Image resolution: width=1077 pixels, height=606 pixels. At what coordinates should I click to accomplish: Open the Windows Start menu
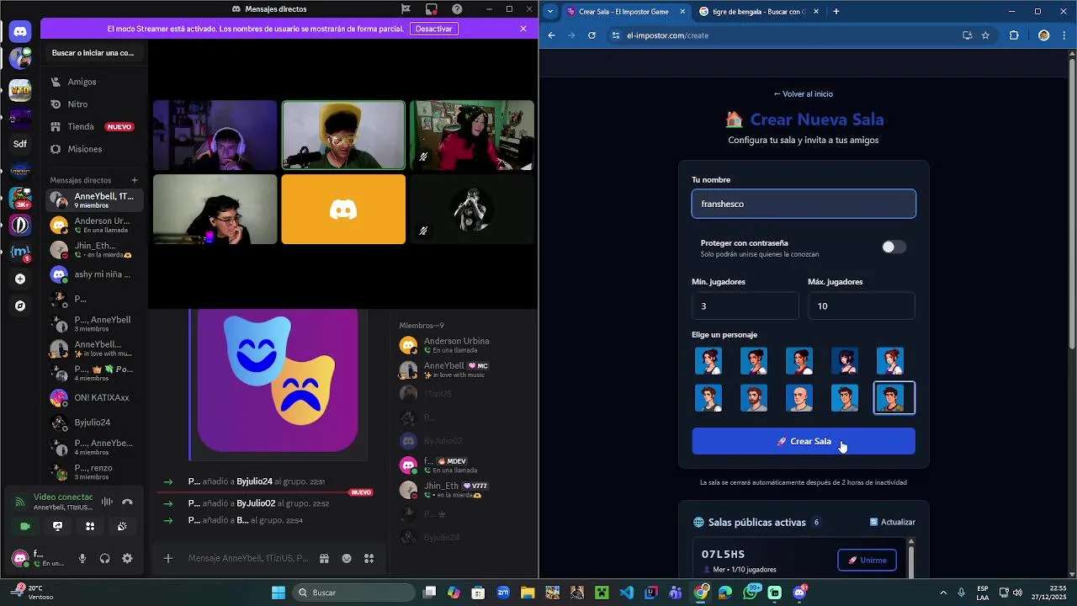(279, 593)
